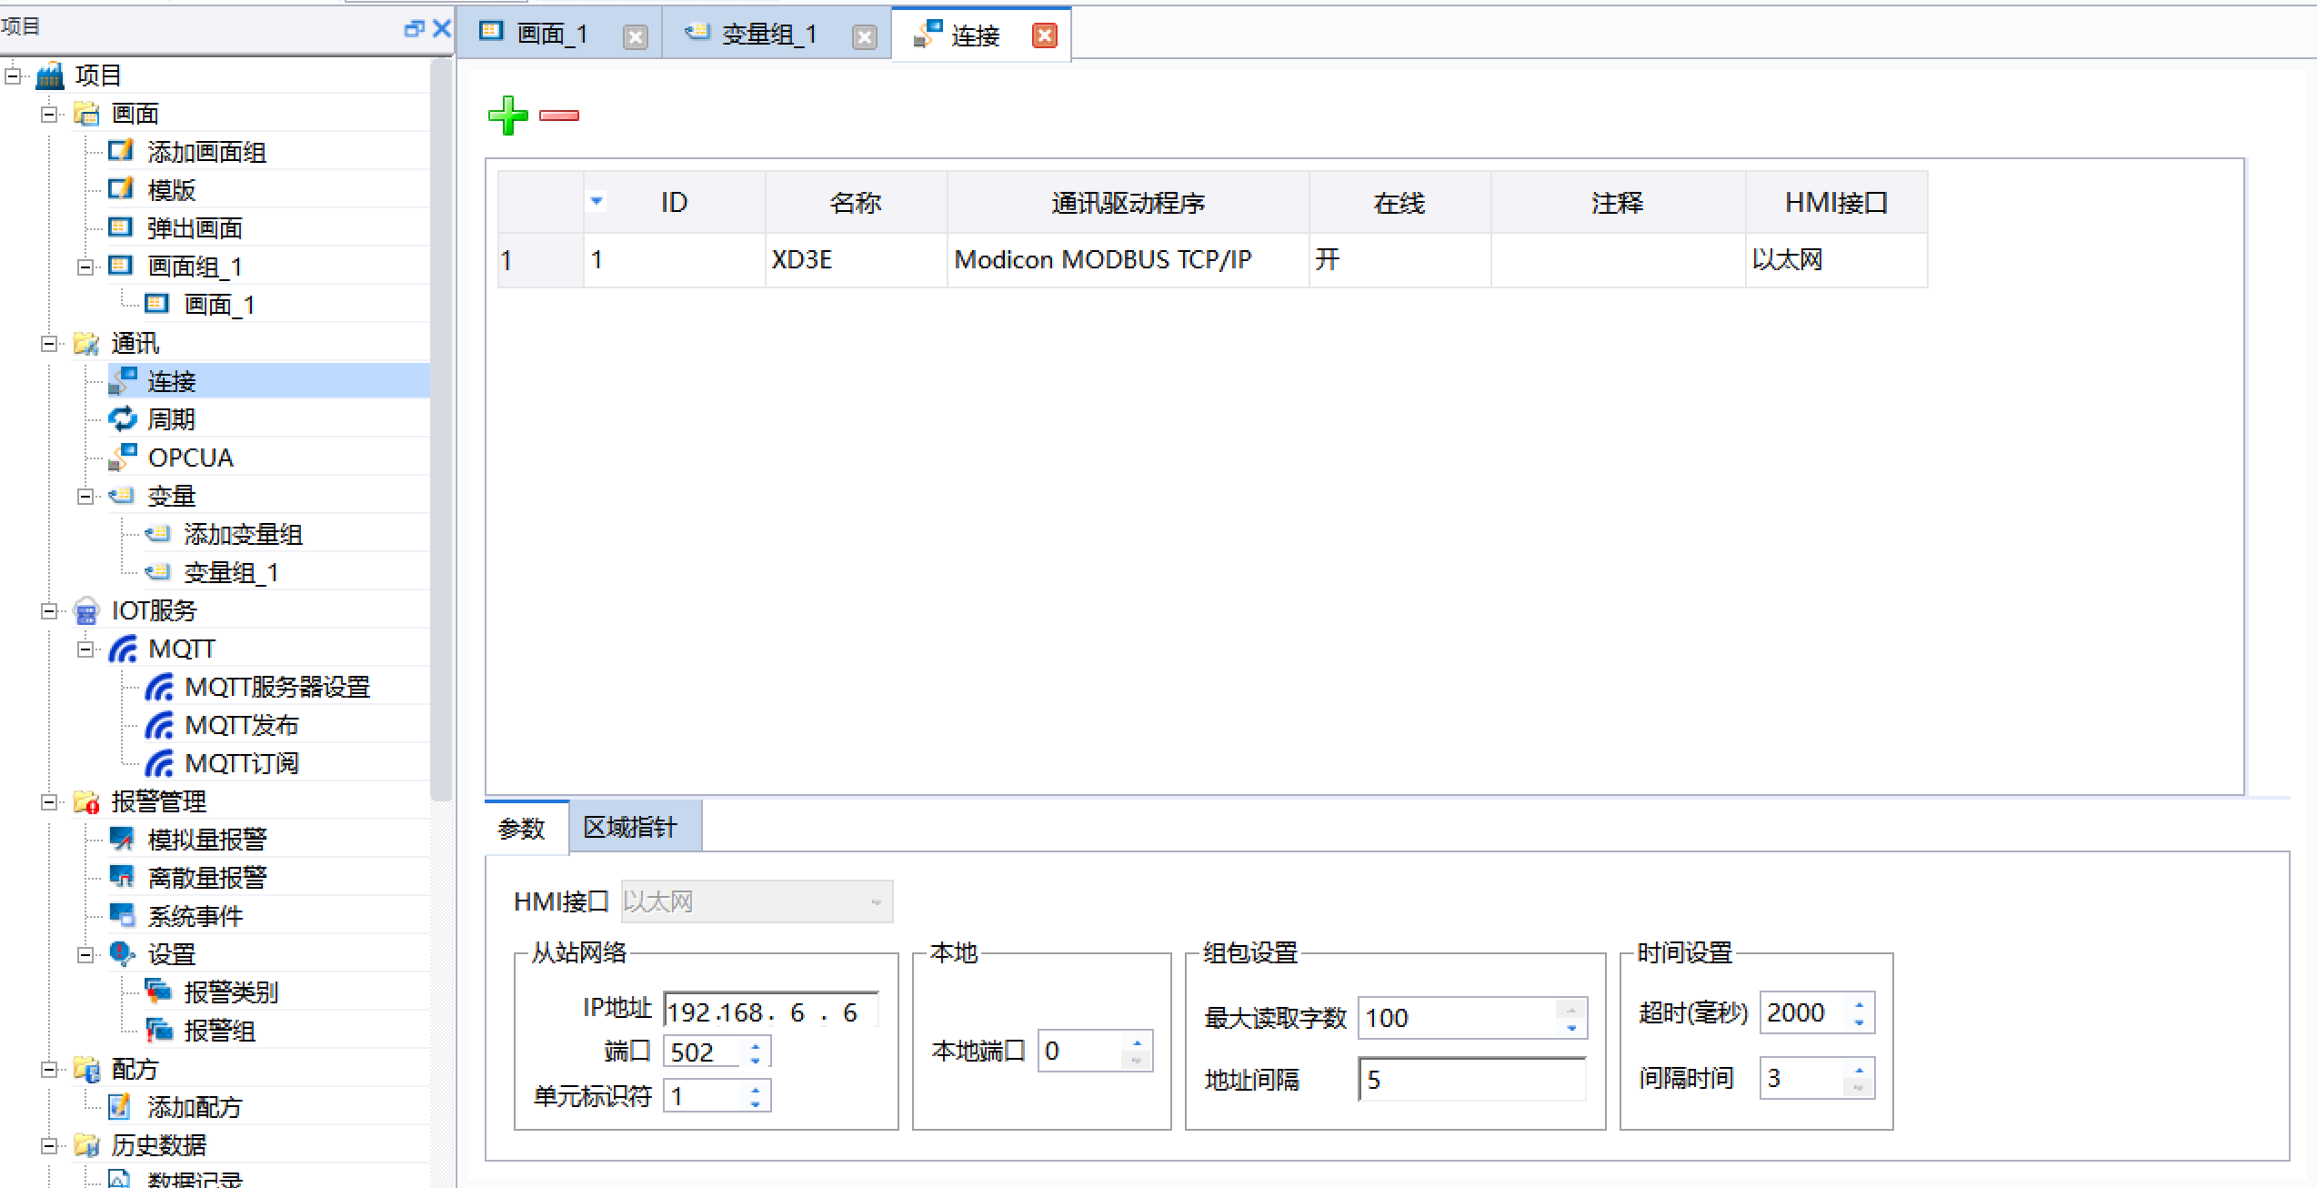This screenshot has width=2317, height=1188.
Task: Click the Modicon MODBUS TCP/IP cell
Action: coord(1128,260)
